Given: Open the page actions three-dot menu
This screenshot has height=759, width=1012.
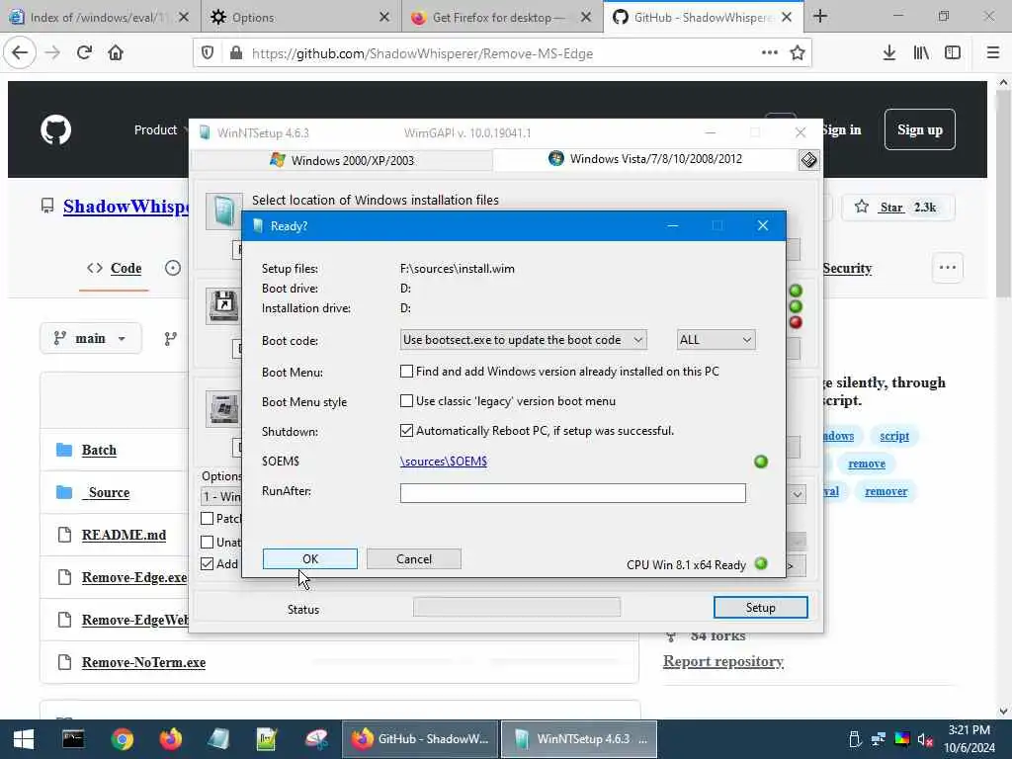Looking at the screenshot, I should click(769, 53).
